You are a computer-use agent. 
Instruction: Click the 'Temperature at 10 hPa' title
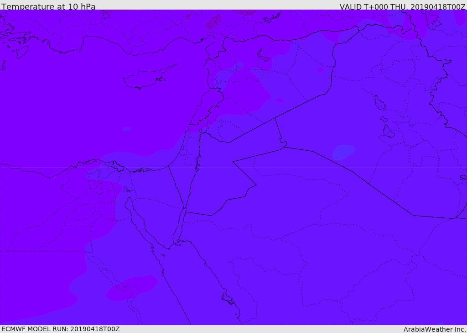click(x=48, y=6)
